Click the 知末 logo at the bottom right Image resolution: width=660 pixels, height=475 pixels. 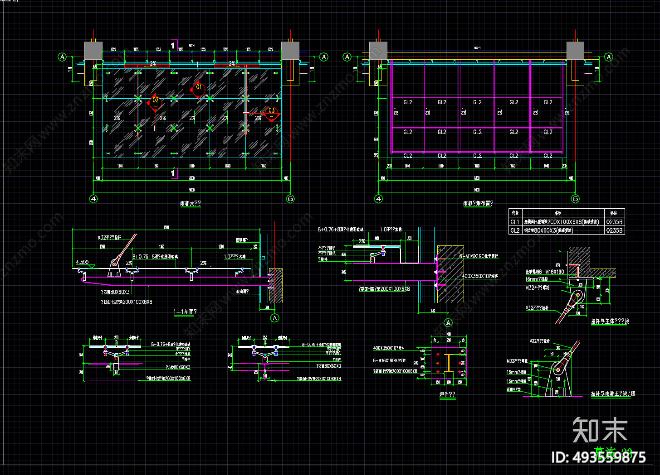(x=600, y=430)
